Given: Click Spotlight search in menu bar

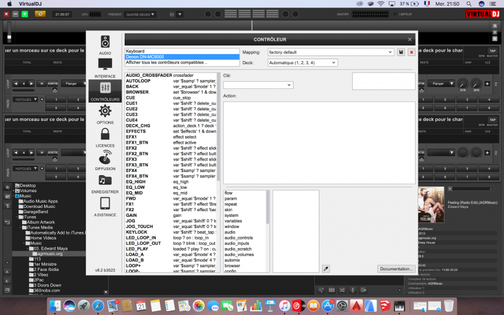Looking at the screenshot, I should click(469, 4).
